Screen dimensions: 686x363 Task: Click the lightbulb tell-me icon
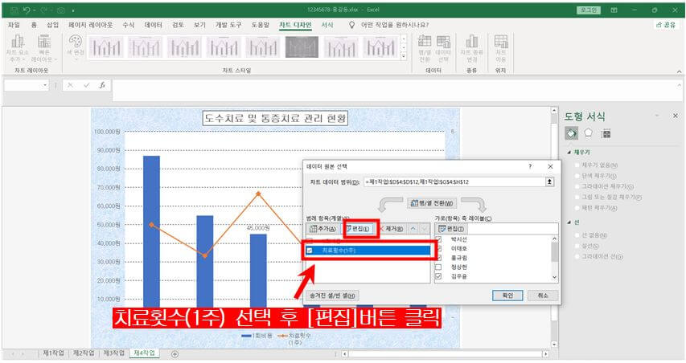(351, 25)
